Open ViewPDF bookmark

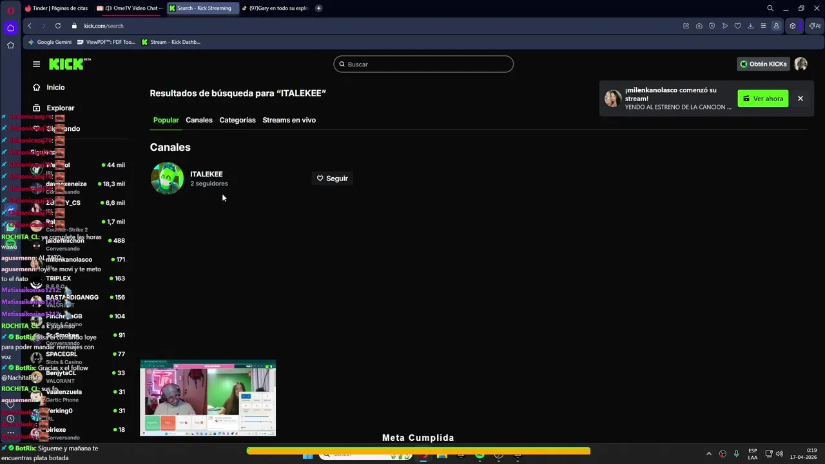pos(106,42)
